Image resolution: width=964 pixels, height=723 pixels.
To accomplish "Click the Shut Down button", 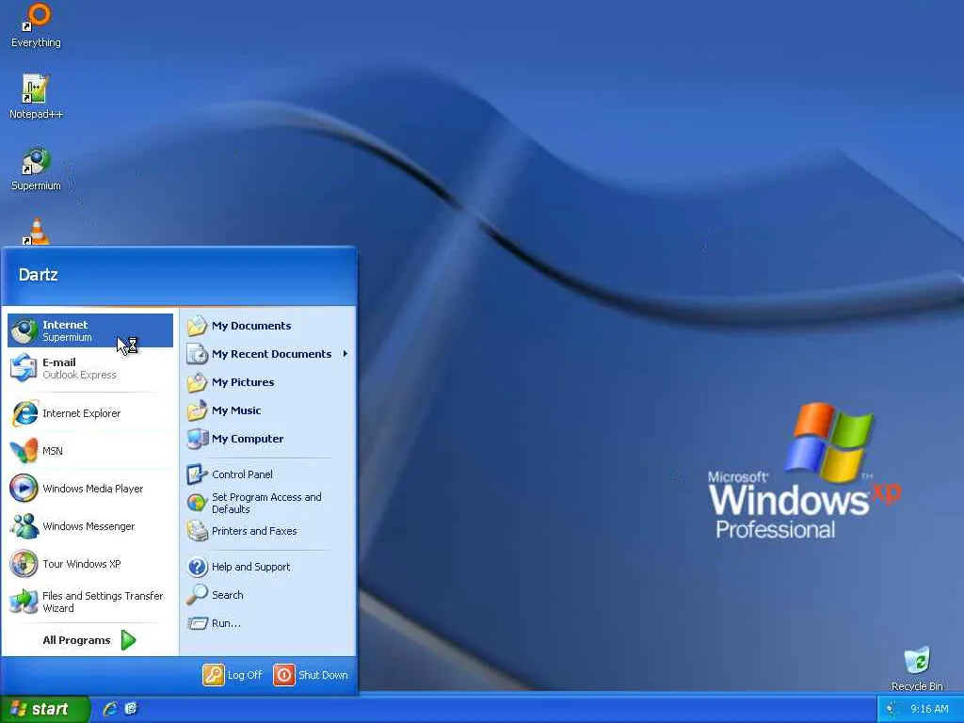I will pos(311,674).
